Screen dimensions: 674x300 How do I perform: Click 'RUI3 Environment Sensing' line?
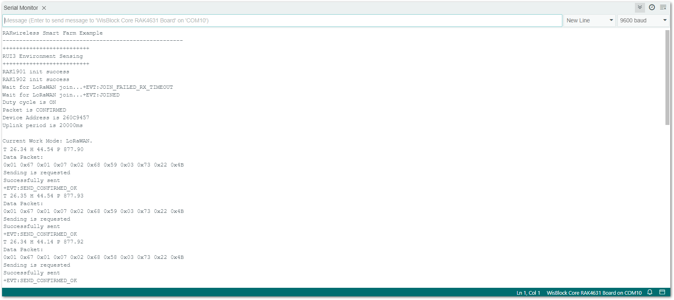[42, 56]
